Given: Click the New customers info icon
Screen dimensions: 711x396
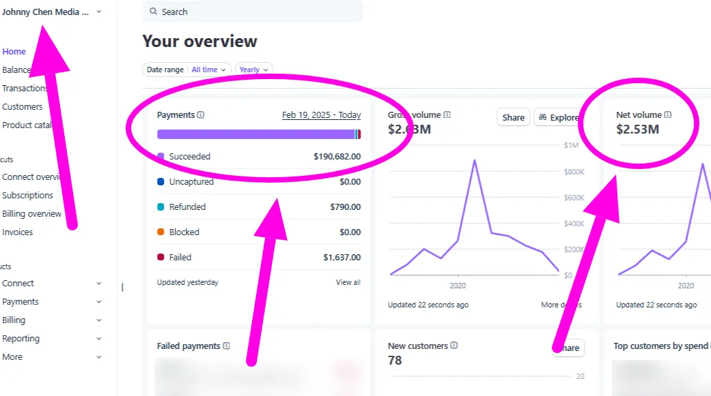Looking at the screenshot, I should click(x=454, y=346).
